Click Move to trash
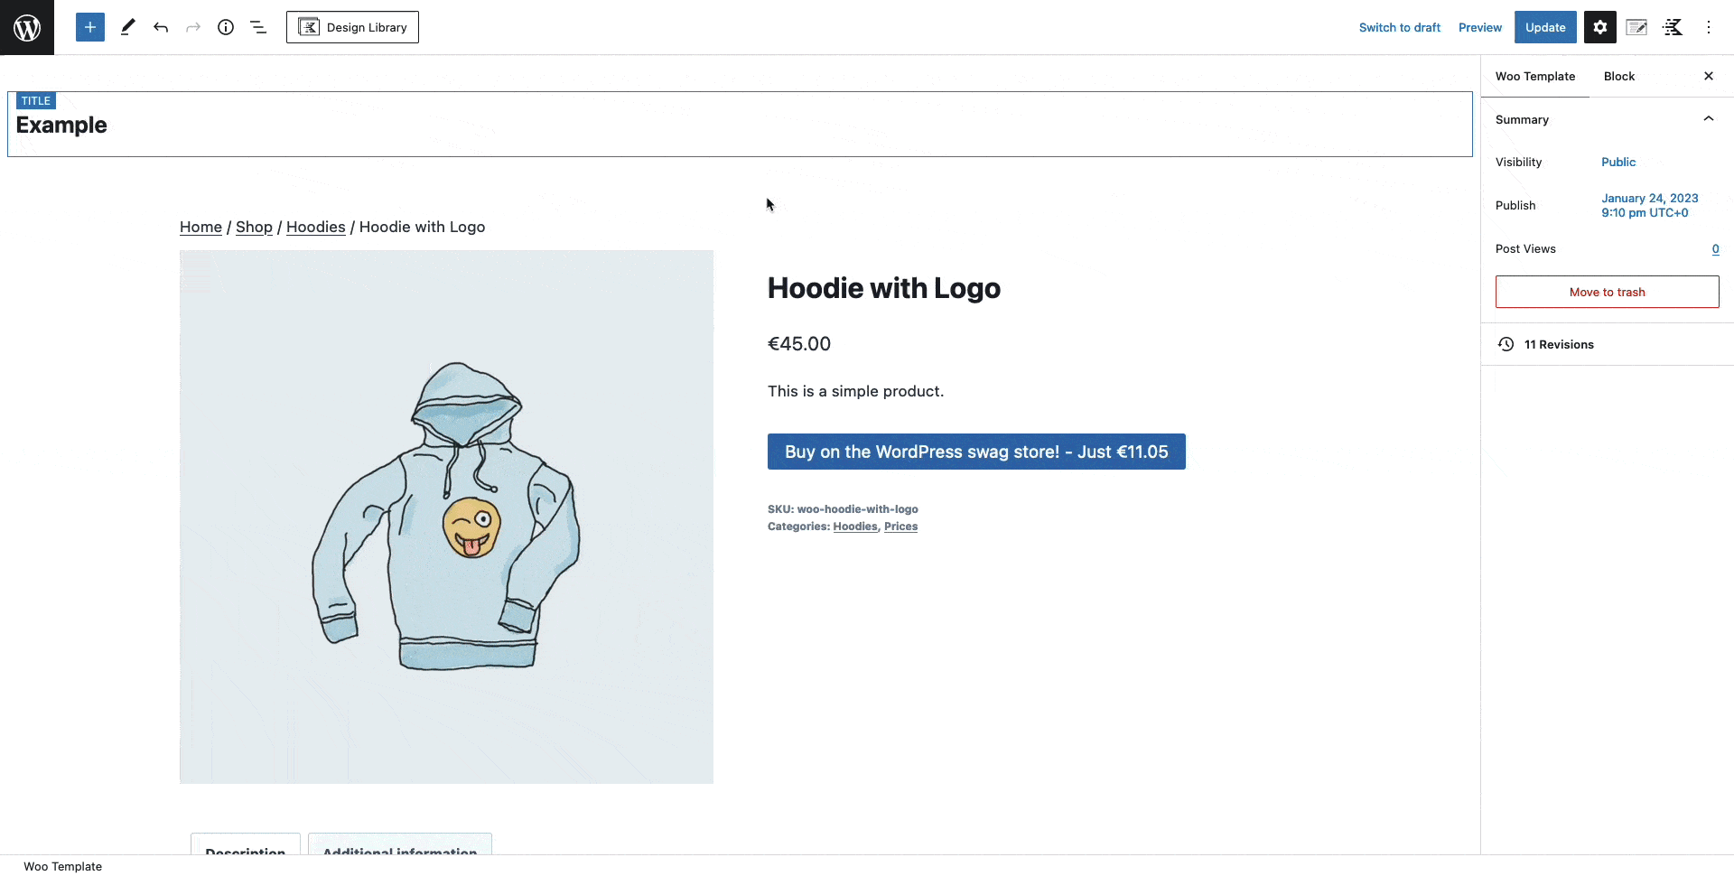This screenshot has width=1734, height=876. tap(1607, 292)
